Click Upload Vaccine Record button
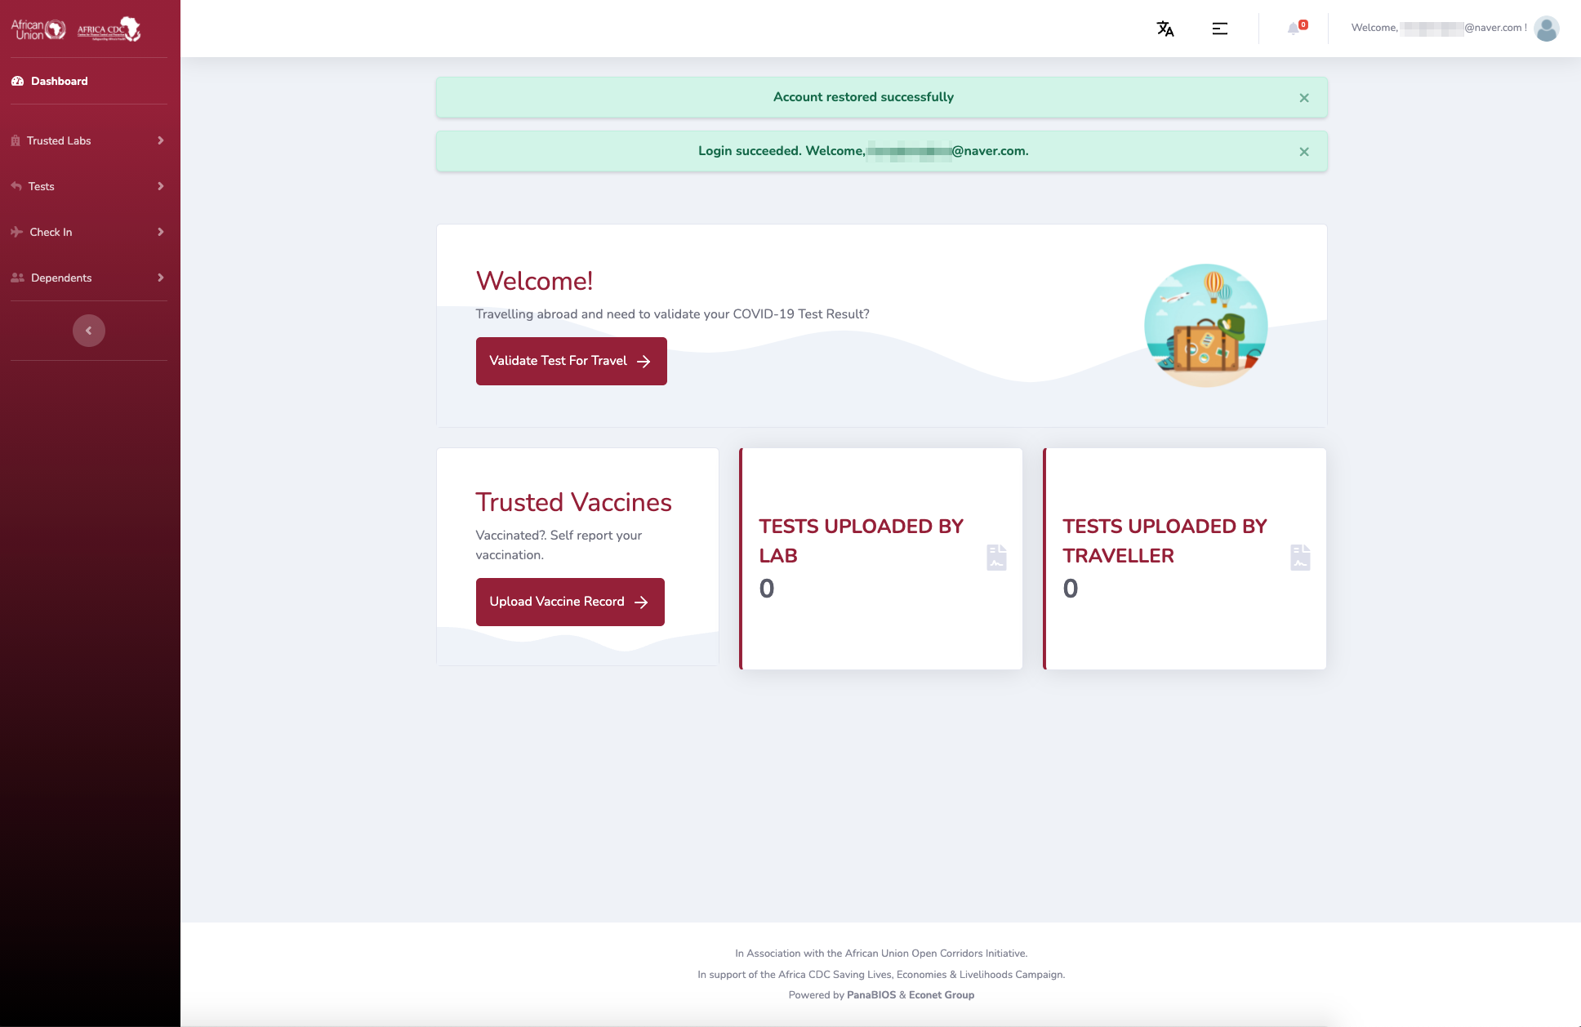 click(x=570, y=602)
